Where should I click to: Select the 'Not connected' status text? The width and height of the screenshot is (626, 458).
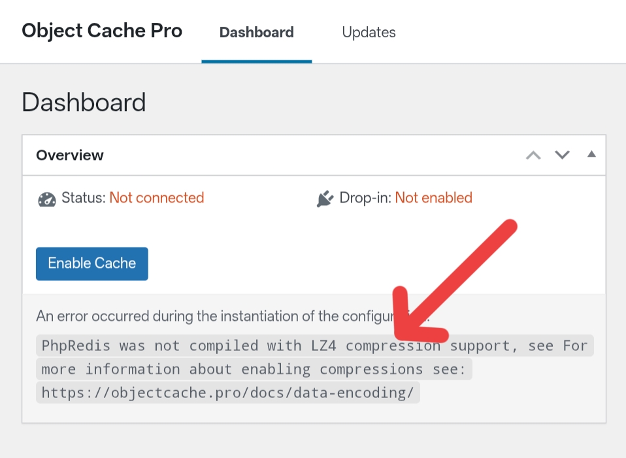point(157,198)
